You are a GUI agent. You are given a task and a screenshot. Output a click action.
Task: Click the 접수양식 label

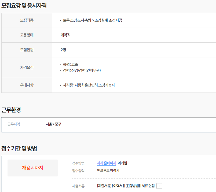78,171
